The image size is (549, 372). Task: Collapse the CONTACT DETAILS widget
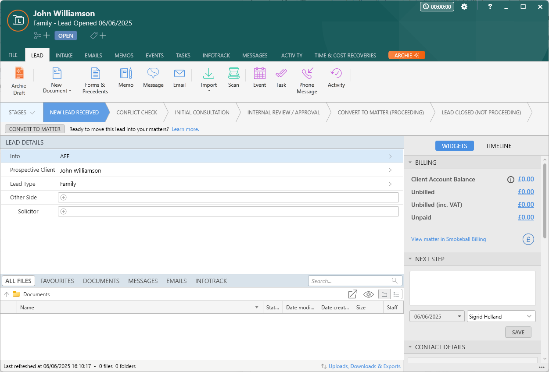(410, 347)
